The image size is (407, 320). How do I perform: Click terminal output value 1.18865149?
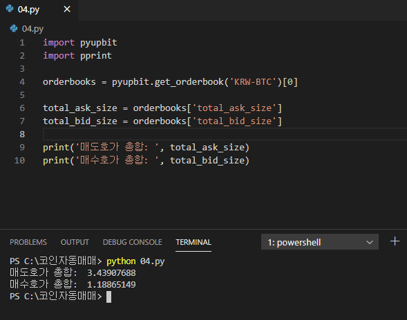(111, 285)
